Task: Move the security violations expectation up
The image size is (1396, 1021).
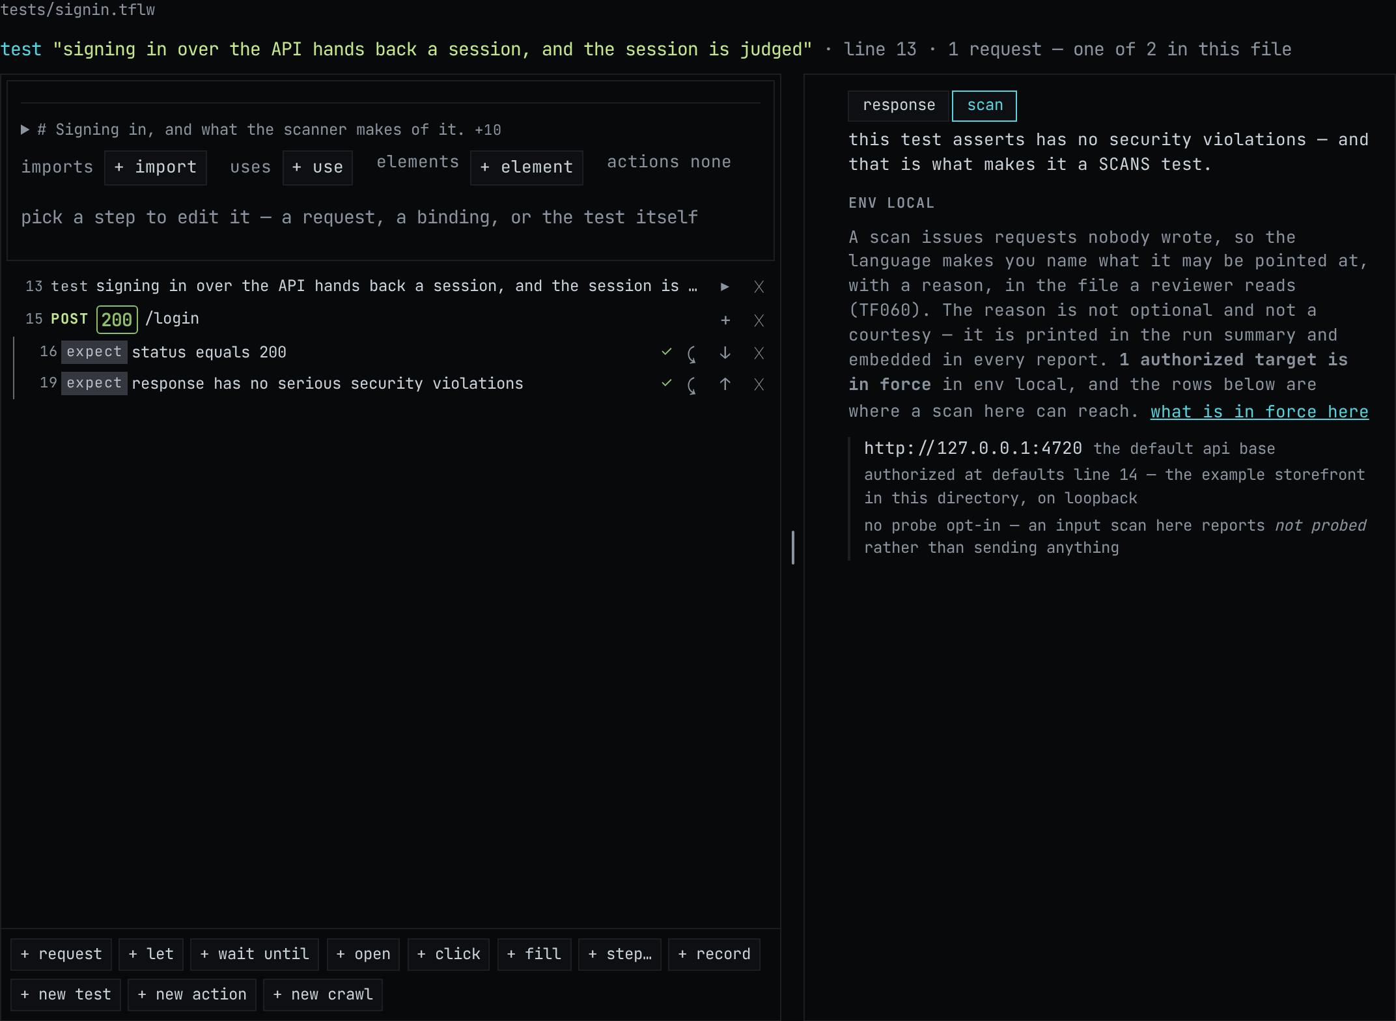Action: [725, 384]
